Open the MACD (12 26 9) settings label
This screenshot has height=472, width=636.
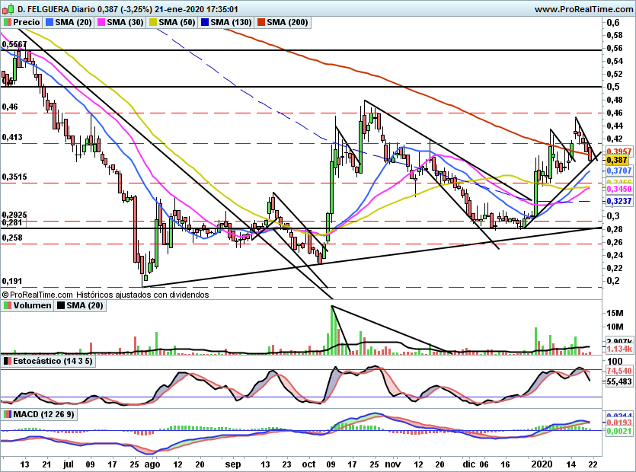(46, 414)
